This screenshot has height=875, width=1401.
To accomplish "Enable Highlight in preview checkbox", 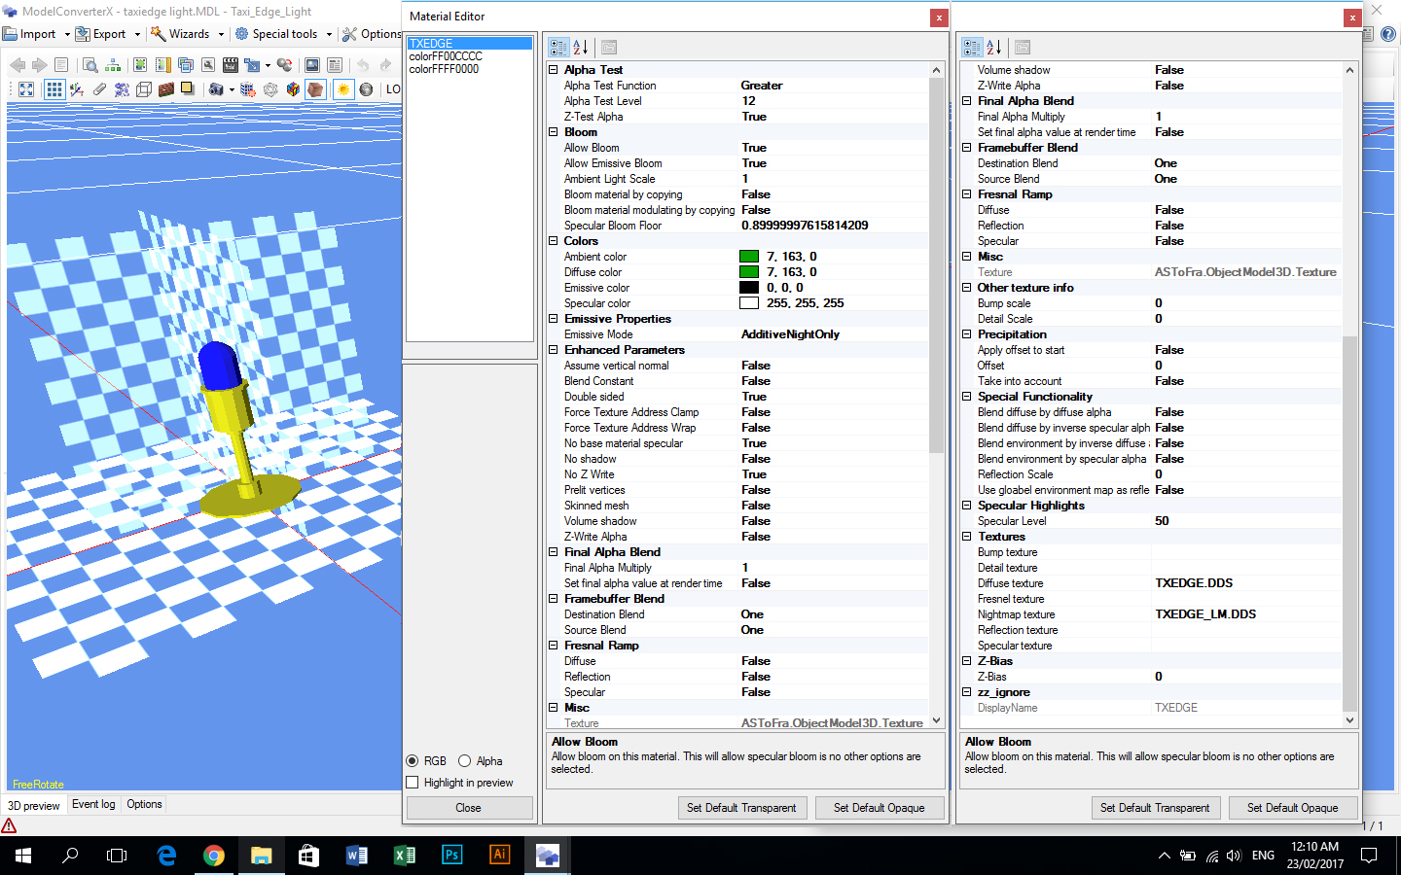I will 413,783.
